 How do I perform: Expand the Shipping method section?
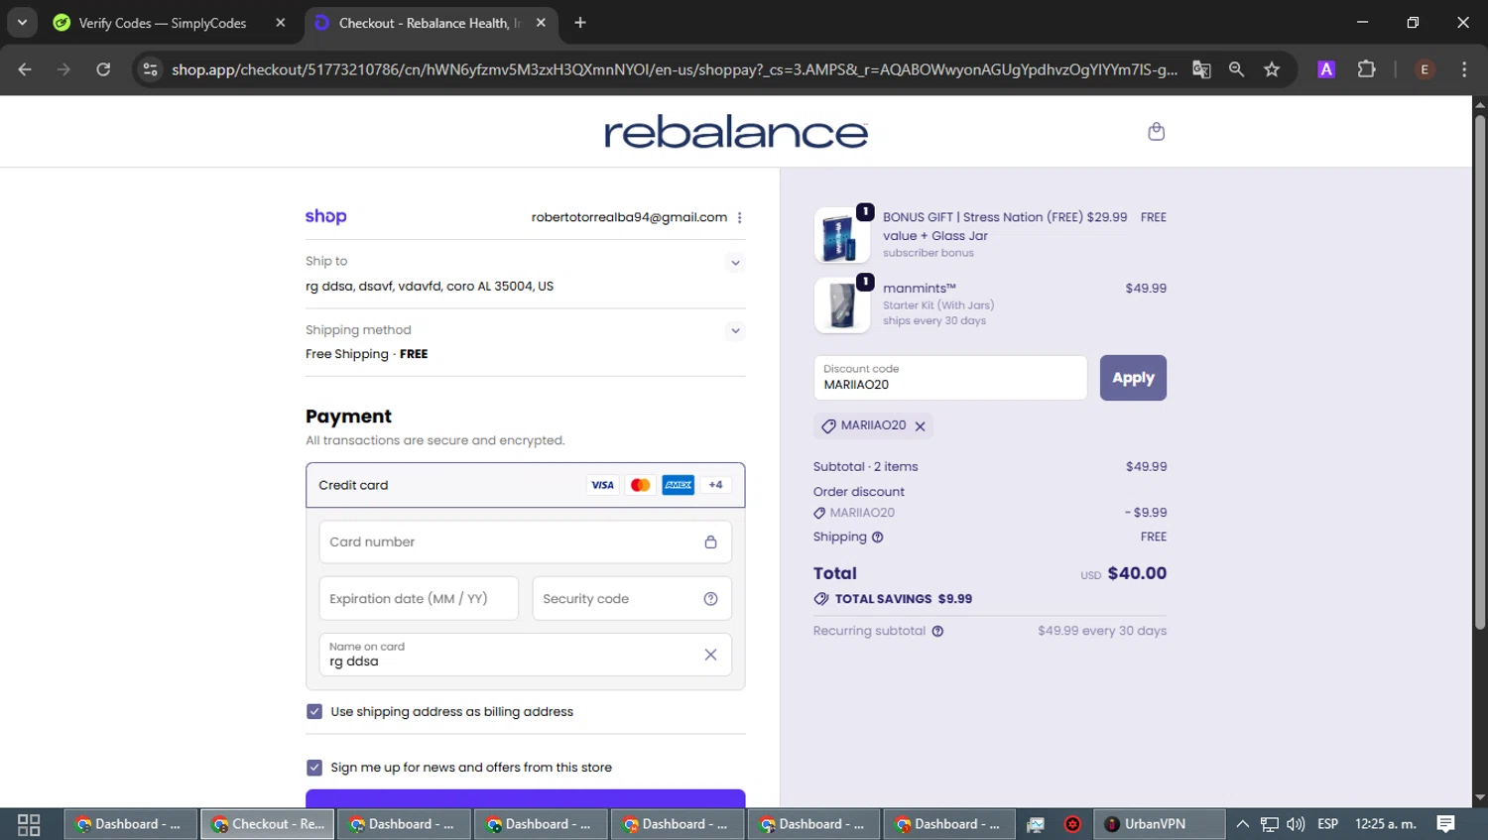pyautogui.click(x=735, y=331)
